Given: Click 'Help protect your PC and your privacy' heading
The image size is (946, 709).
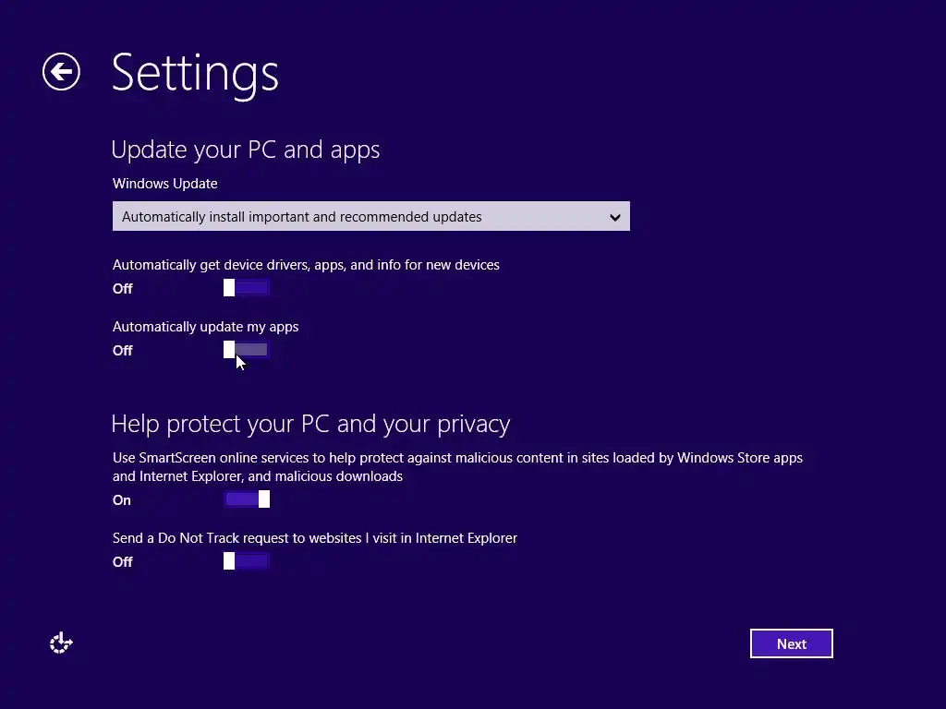Looking at the screenshot, I should pos(310,424).
